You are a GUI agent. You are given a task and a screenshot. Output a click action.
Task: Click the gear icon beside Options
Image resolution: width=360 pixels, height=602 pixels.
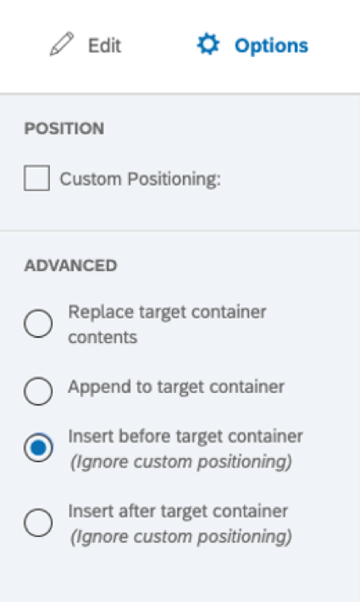coord(208,44)
